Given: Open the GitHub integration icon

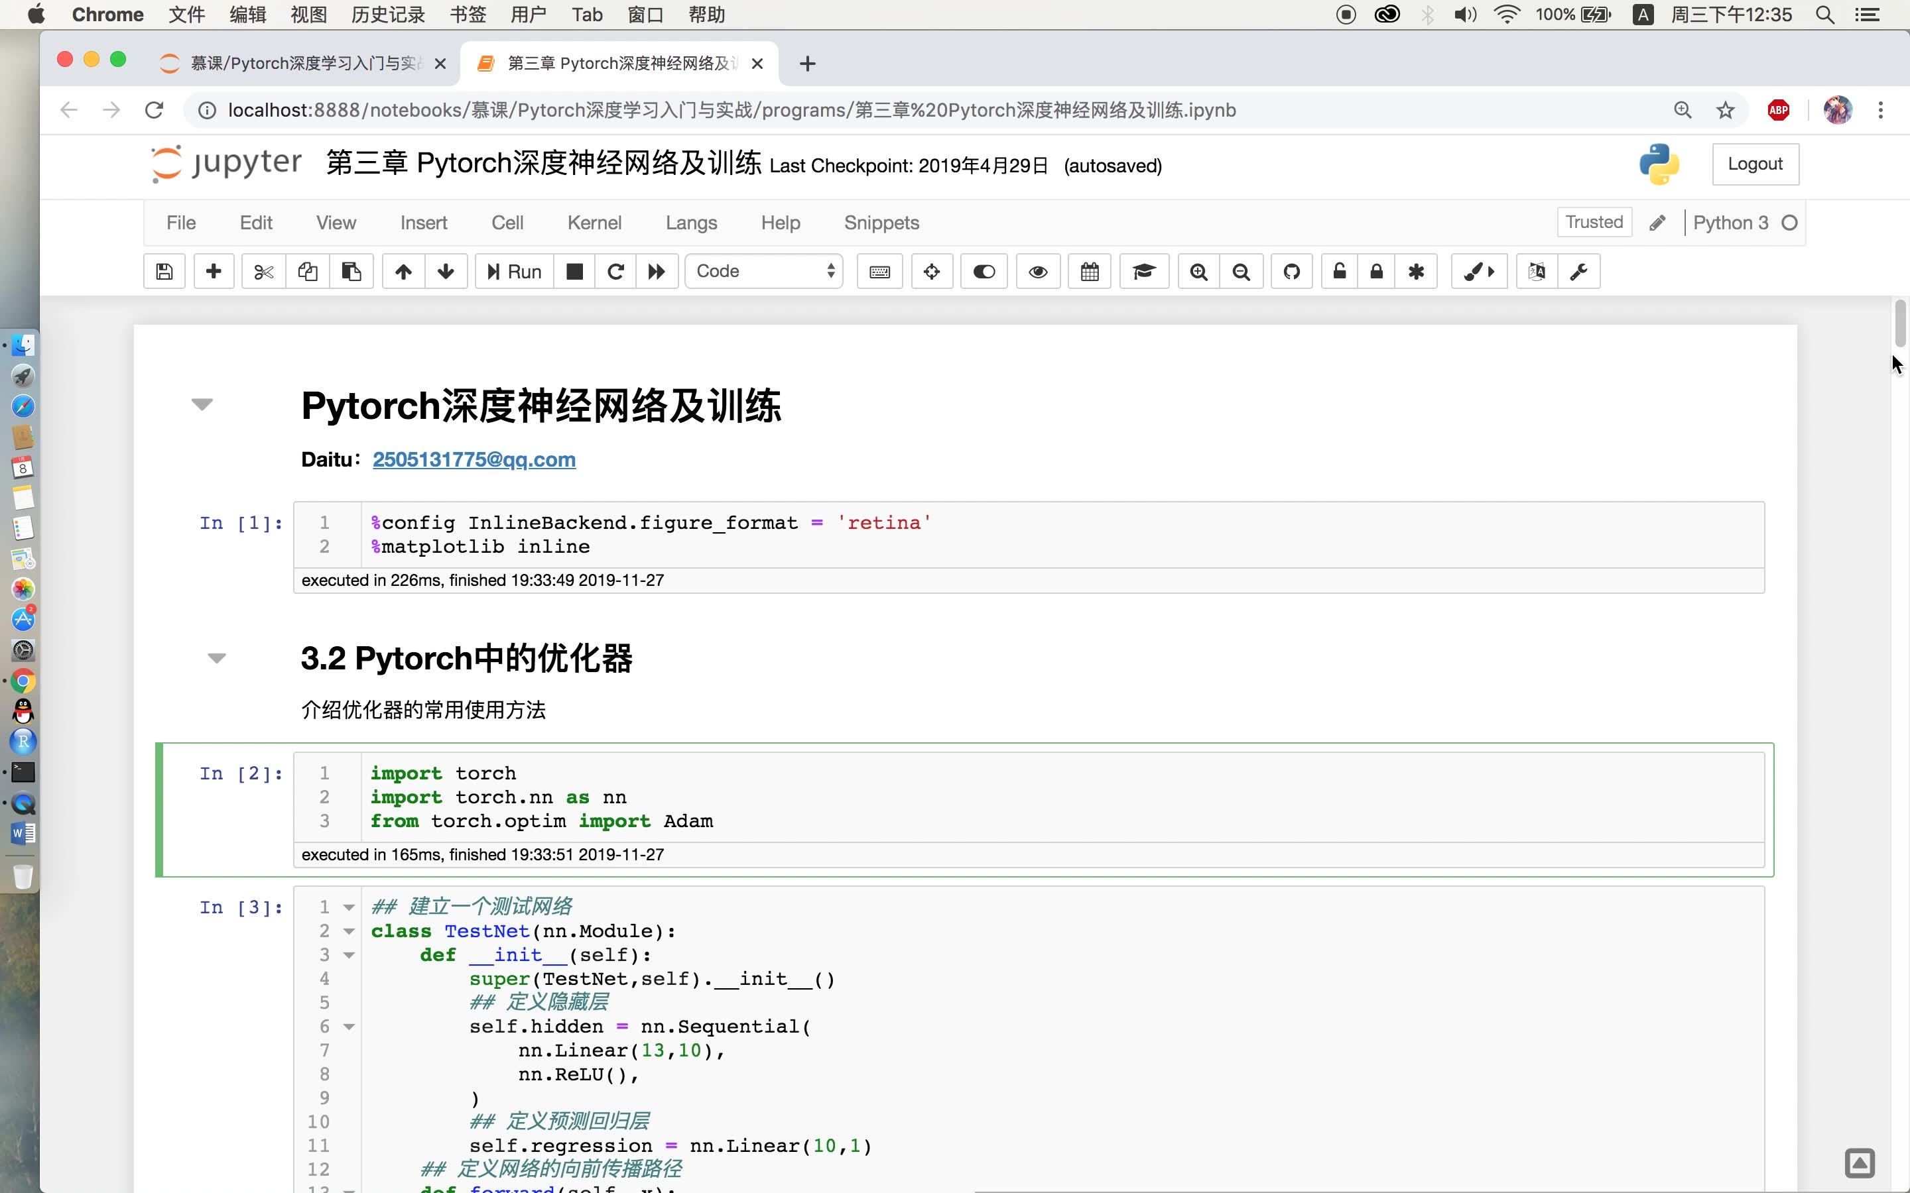Looking at the screenshot, I should (1291, 270).
